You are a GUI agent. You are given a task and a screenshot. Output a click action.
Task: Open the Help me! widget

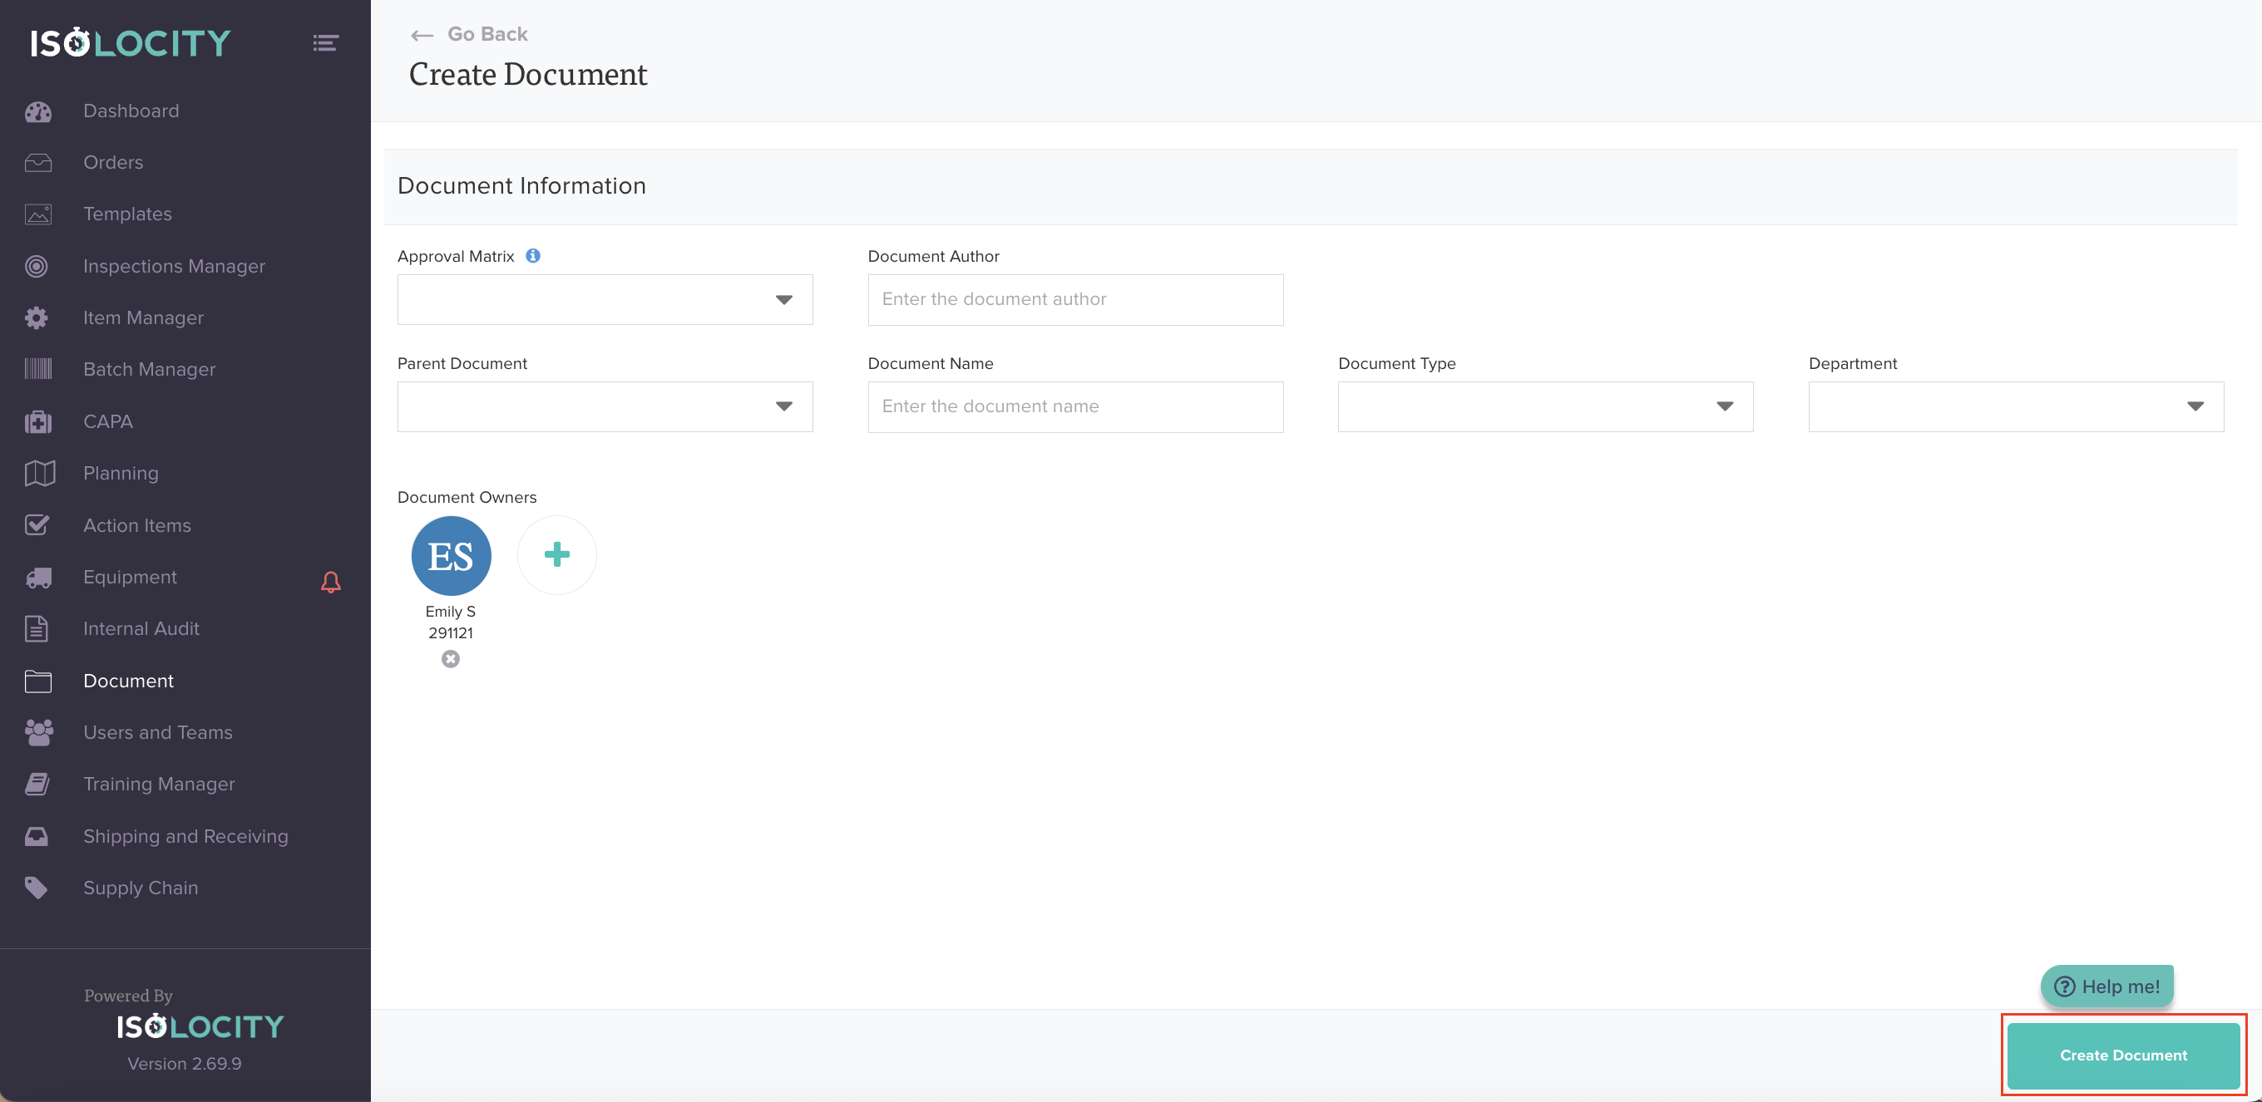(x=2106, y=987)
